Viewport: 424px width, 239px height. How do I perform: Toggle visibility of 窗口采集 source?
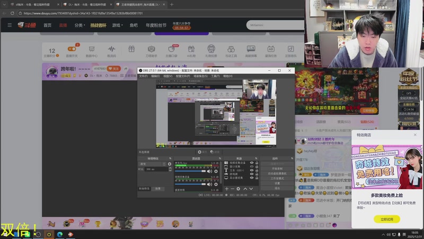point(252,166)
